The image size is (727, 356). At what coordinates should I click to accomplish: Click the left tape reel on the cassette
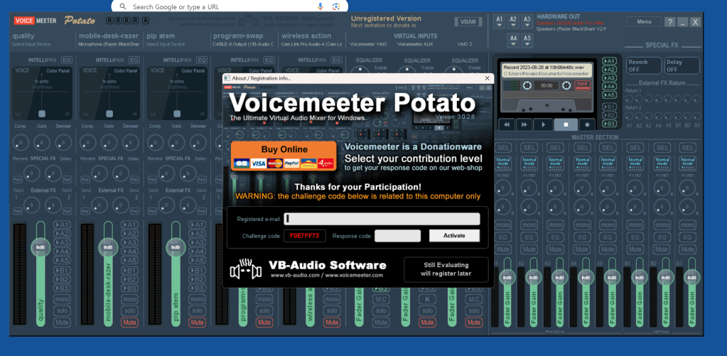click(x=527, y=86)
